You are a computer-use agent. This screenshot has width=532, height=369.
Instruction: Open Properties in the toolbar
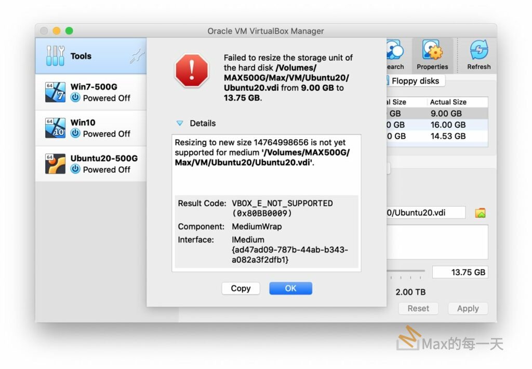[432, 55]
